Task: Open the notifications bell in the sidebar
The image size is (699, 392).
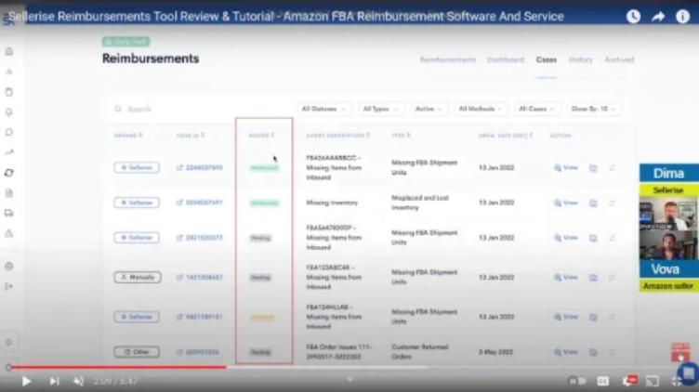Action: point(9,111)
